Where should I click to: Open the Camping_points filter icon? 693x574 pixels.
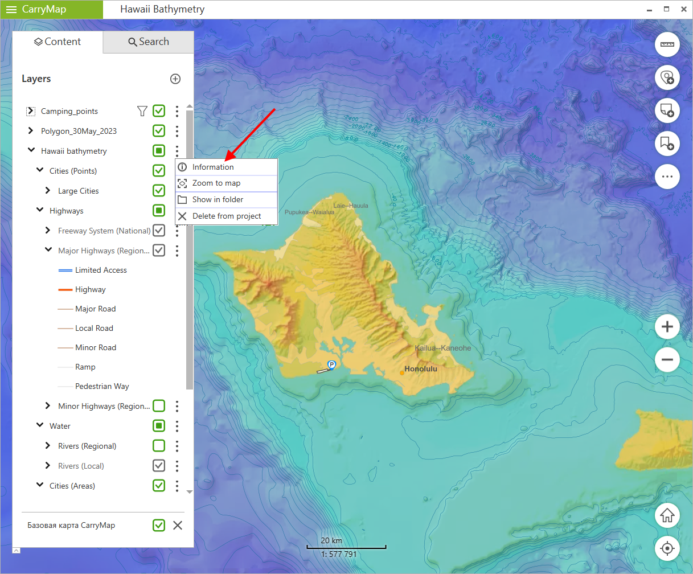click(x=142, y=111)
